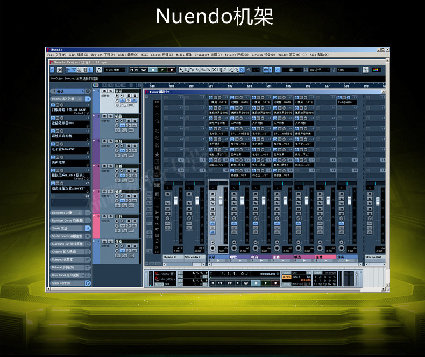The height and width of the screenshot is (357, 425).
Task: Close the Mixer调音台 window
Action: pos(384,92)
